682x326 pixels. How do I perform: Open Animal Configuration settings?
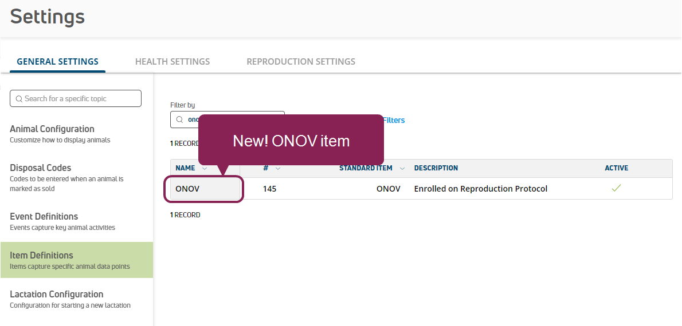click(x=77, y=134)
